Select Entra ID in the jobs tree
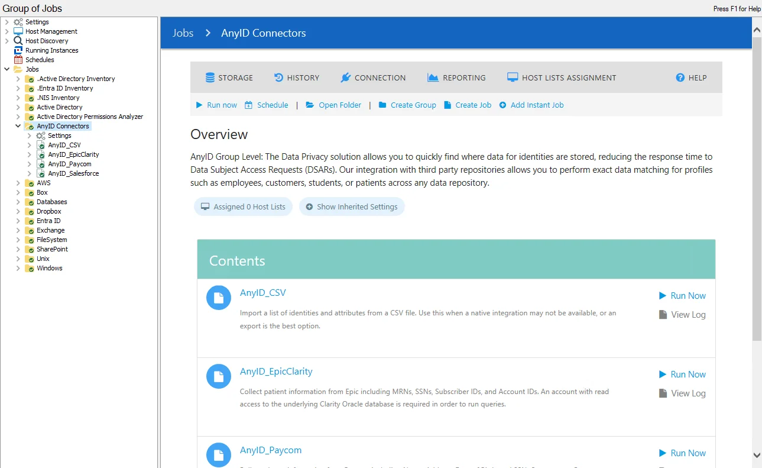 (x=48, y=221)
